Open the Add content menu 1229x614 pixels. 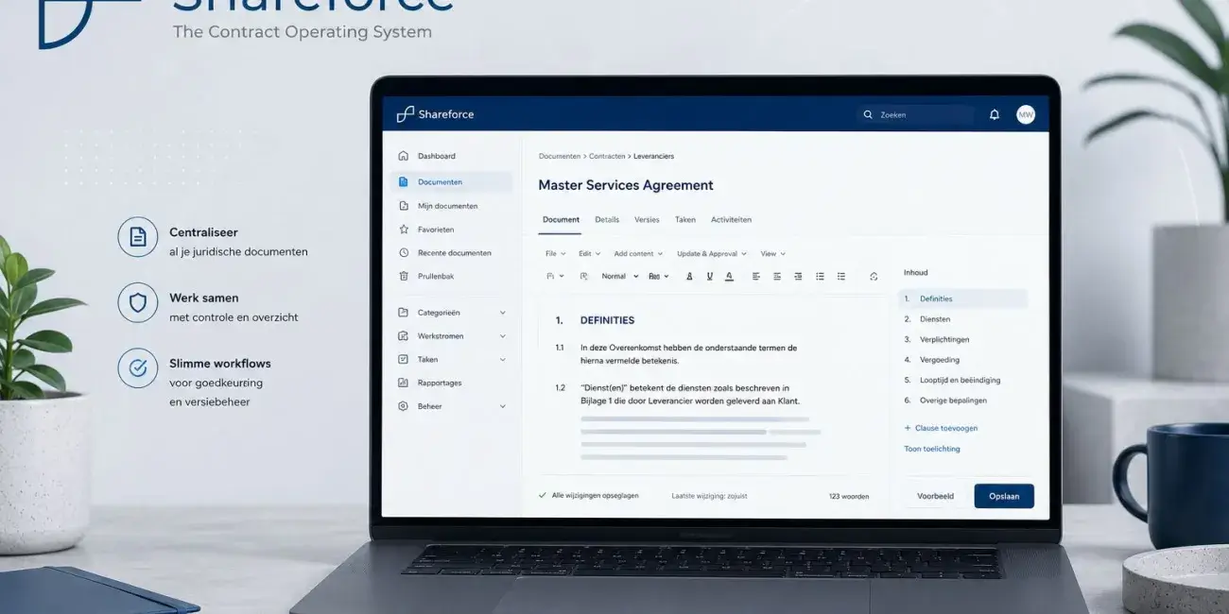click(638, 253)
